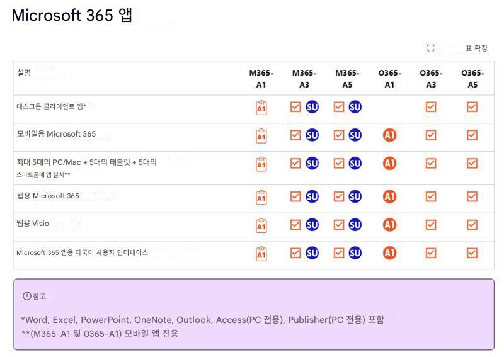Click the M365-A3 column header
The height and width of the screenshot is (357, 504).
click(304, 79)
